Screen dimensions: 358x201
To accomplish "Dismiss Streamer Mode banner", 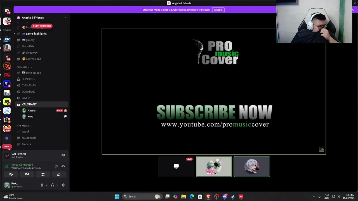I will (x=353, y=10).
